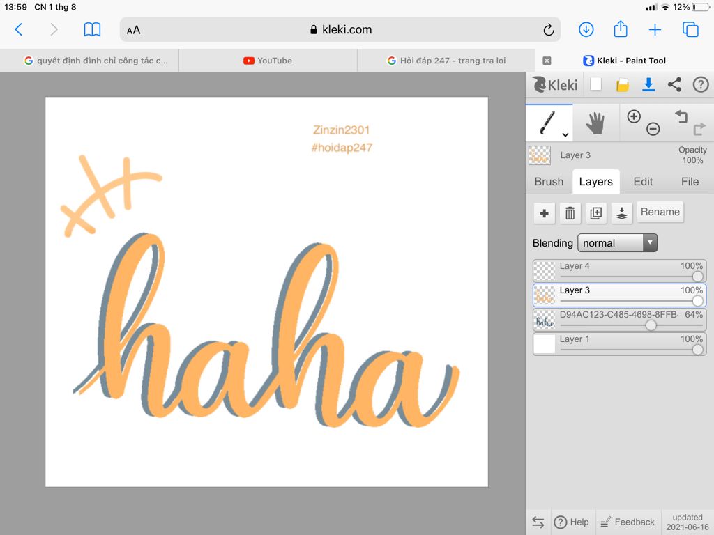Open Kleki's question mark help icon
The width and height of the screenshot is (714, 535).
click(700, 84)
